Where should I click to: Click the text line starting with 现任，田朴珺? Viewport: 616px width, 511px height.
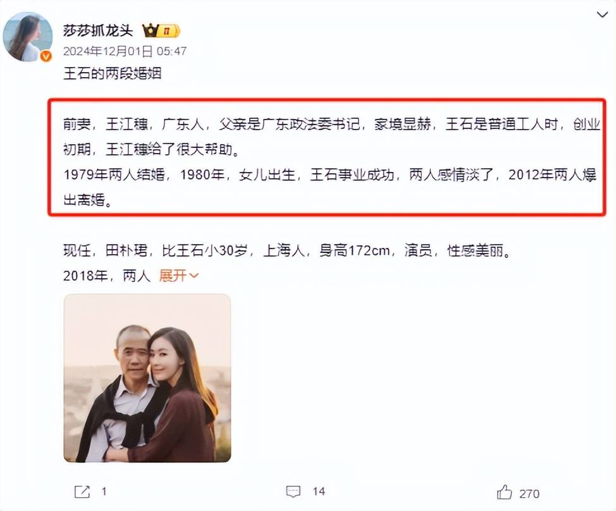pos(287,250)
